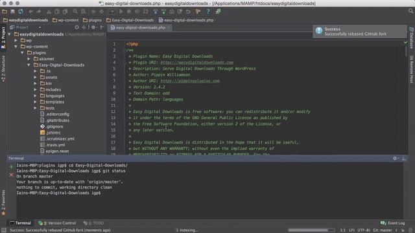This screenshot has width=415, height=233.
Task: Open the Database side tab
Action: coord(412,38)
